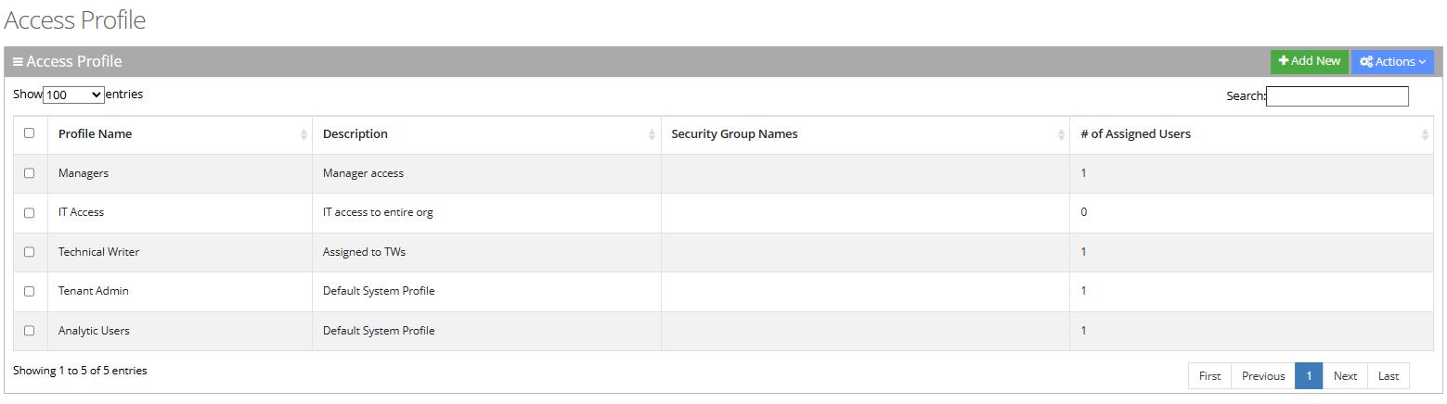Viewport: 1447px width, 404px height.
Task: Tick the Technical Writer row checkbox
Action: (30, 252)
